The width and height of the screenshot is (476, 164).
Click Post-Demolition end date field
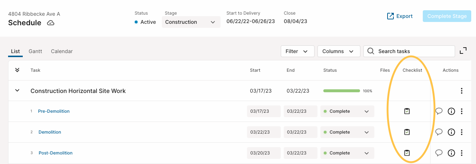pyautogui.click(x=301, y=153)
